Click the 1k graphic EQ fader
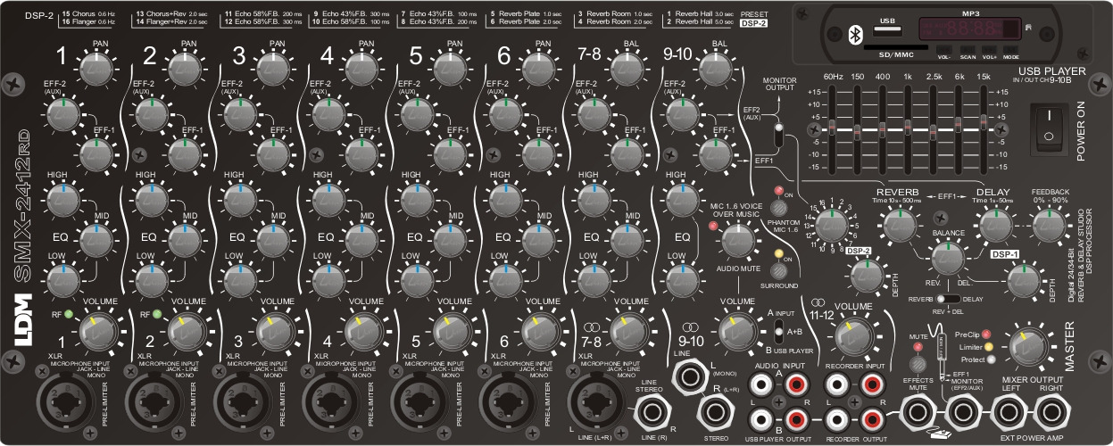This screenshot has width=1113, height=446. [907, 129]
